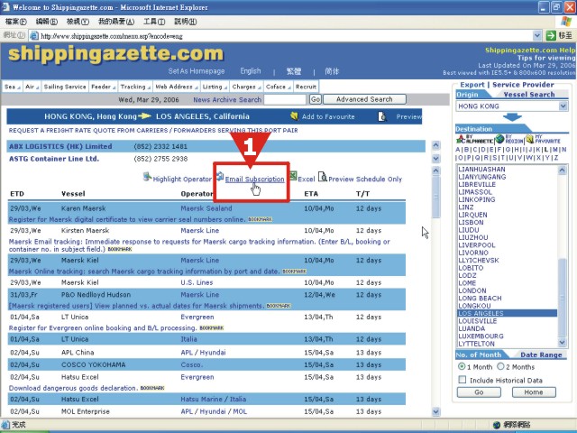
Task: Enable Include Historical Data checkbox
Action: 463,380
